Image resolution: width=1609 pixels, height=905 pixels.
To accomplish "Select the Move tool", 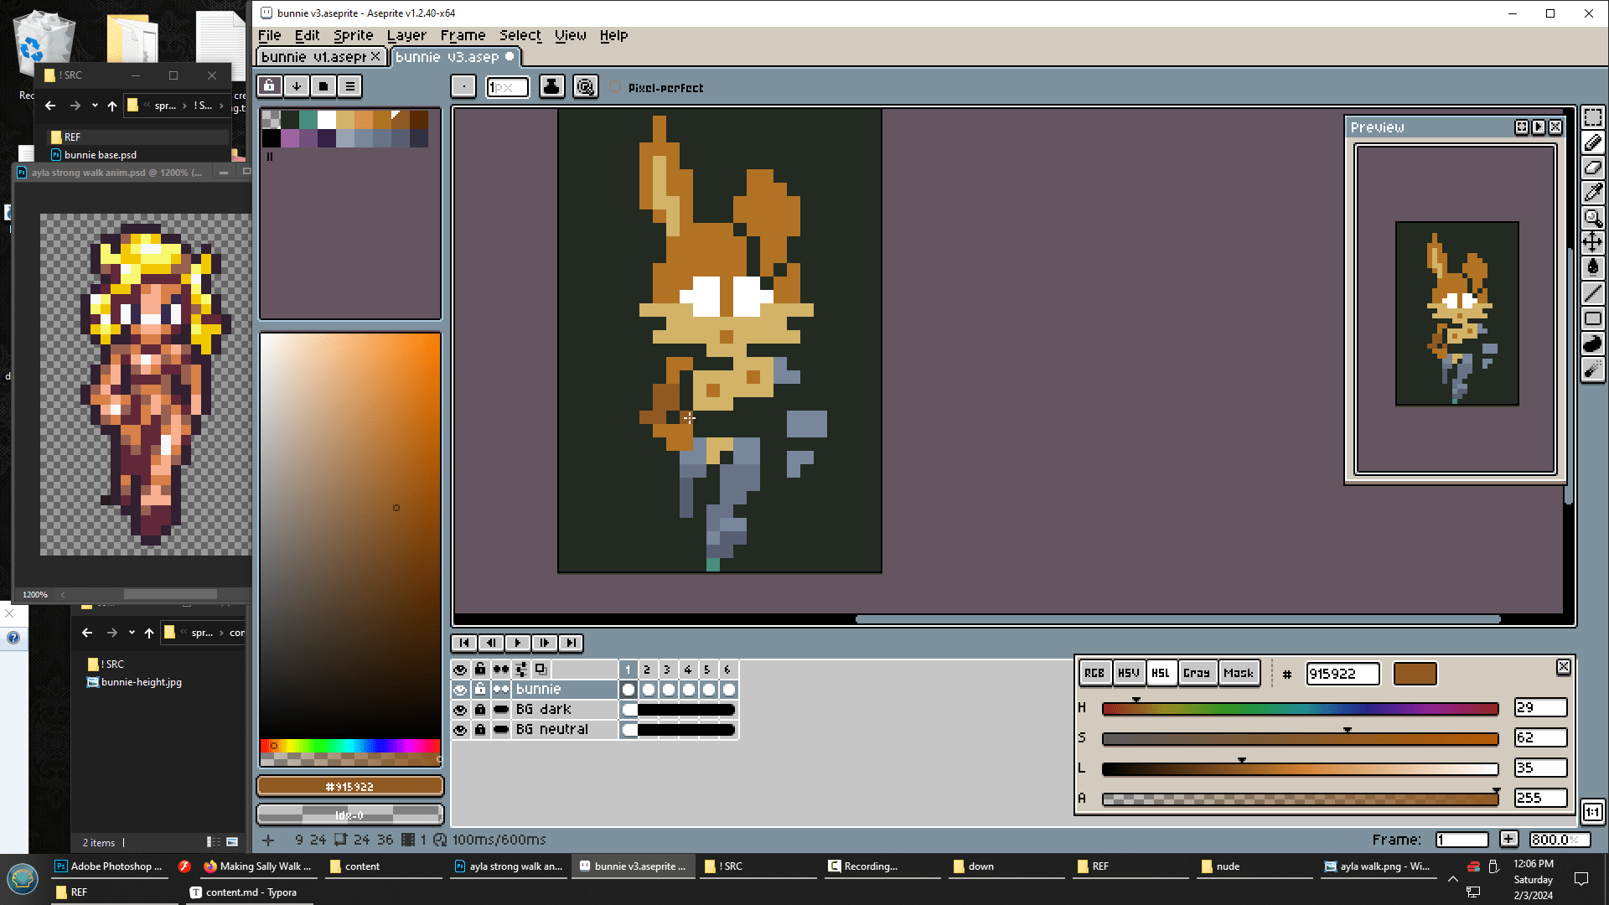I will (x=1592, y=243).
